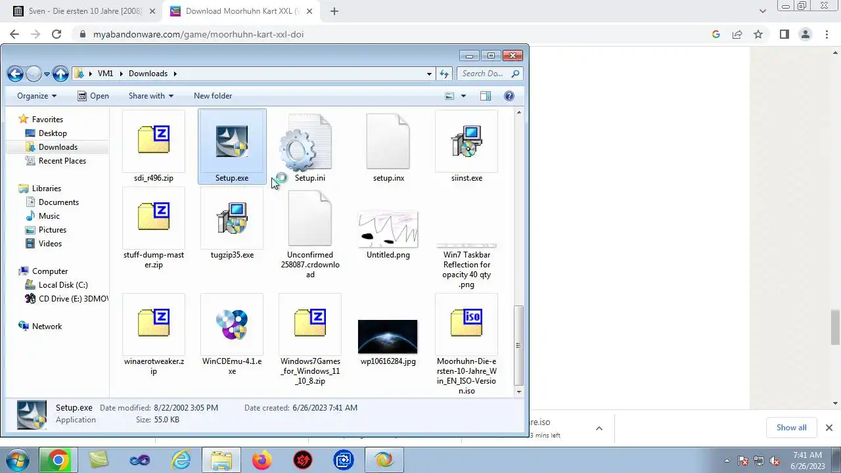Refresh the Explorer Downloads folder view

pos(445,74)
